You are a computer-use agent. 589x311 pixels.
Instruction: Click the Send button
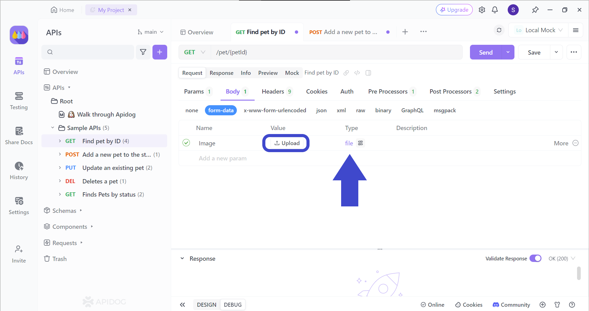tap(486, 52)
